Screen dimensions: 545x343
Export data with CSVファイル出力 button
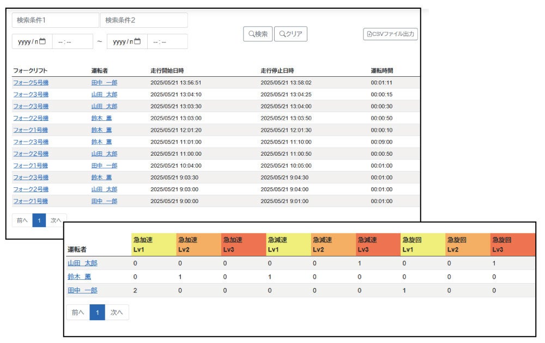tap(390, 34)
